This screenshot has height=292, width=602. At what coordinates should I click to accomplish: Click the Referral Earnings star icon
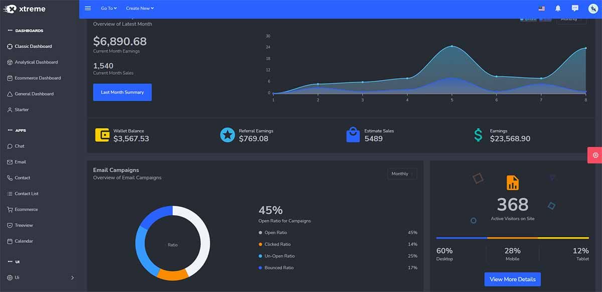[x=228, y=135]
